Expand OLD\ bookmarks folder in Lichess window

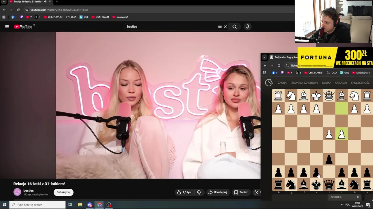point(332,73)
